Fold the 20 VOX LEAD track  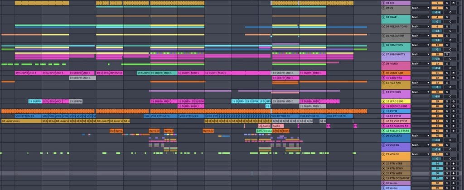pyautogui.click(x=384, y=135)
